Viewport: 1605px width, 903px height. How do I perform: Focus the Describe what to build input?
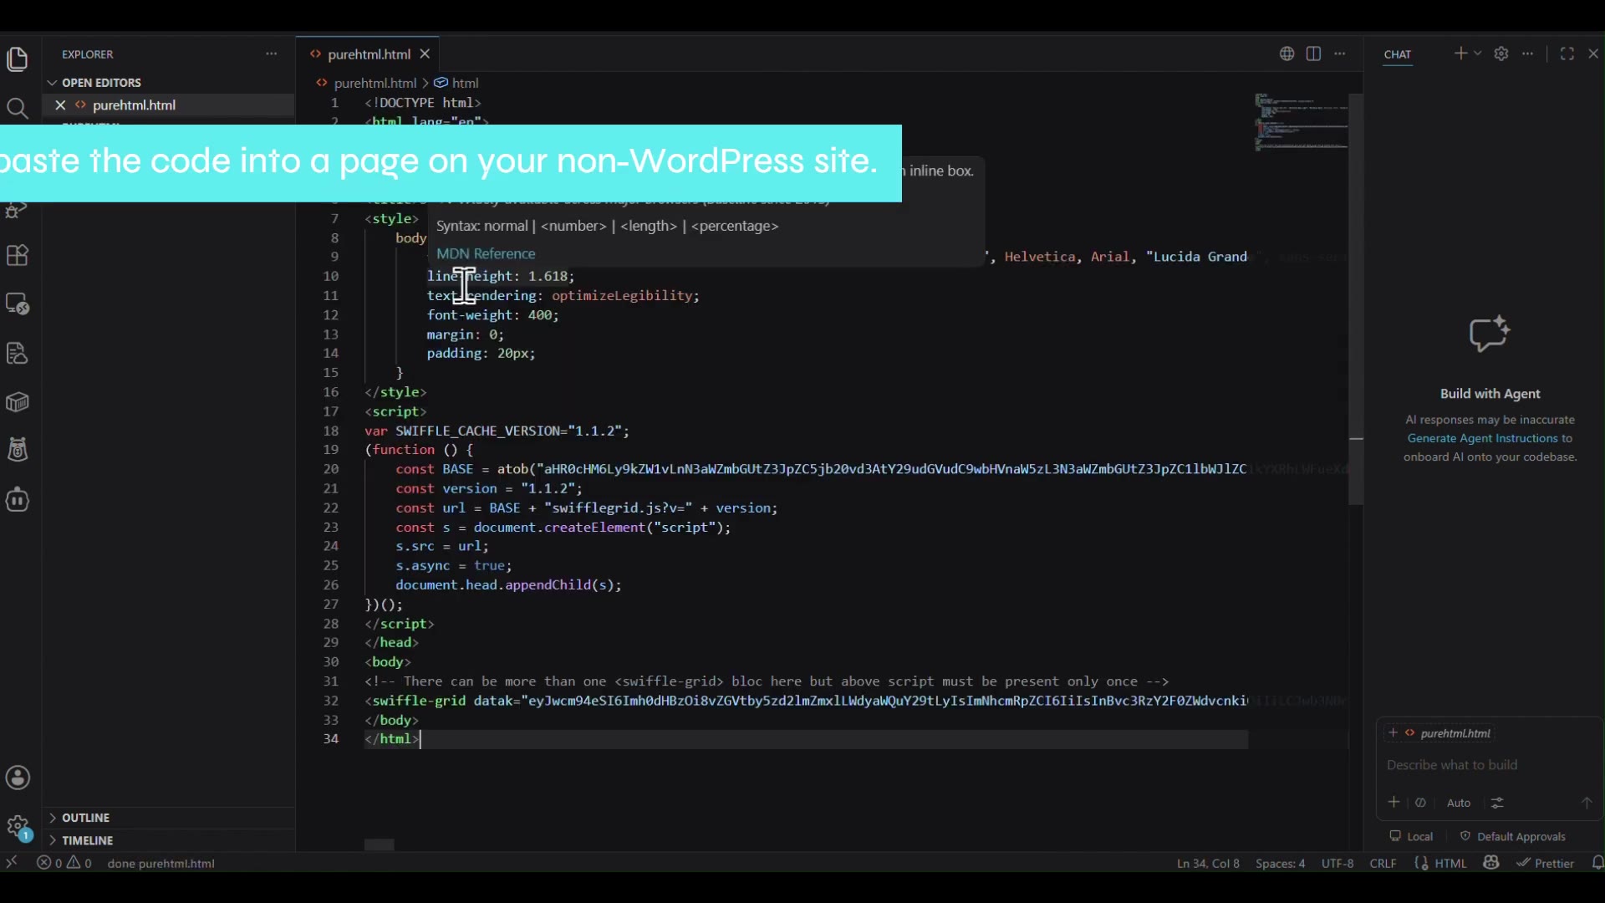click(x=1488, y=765)
